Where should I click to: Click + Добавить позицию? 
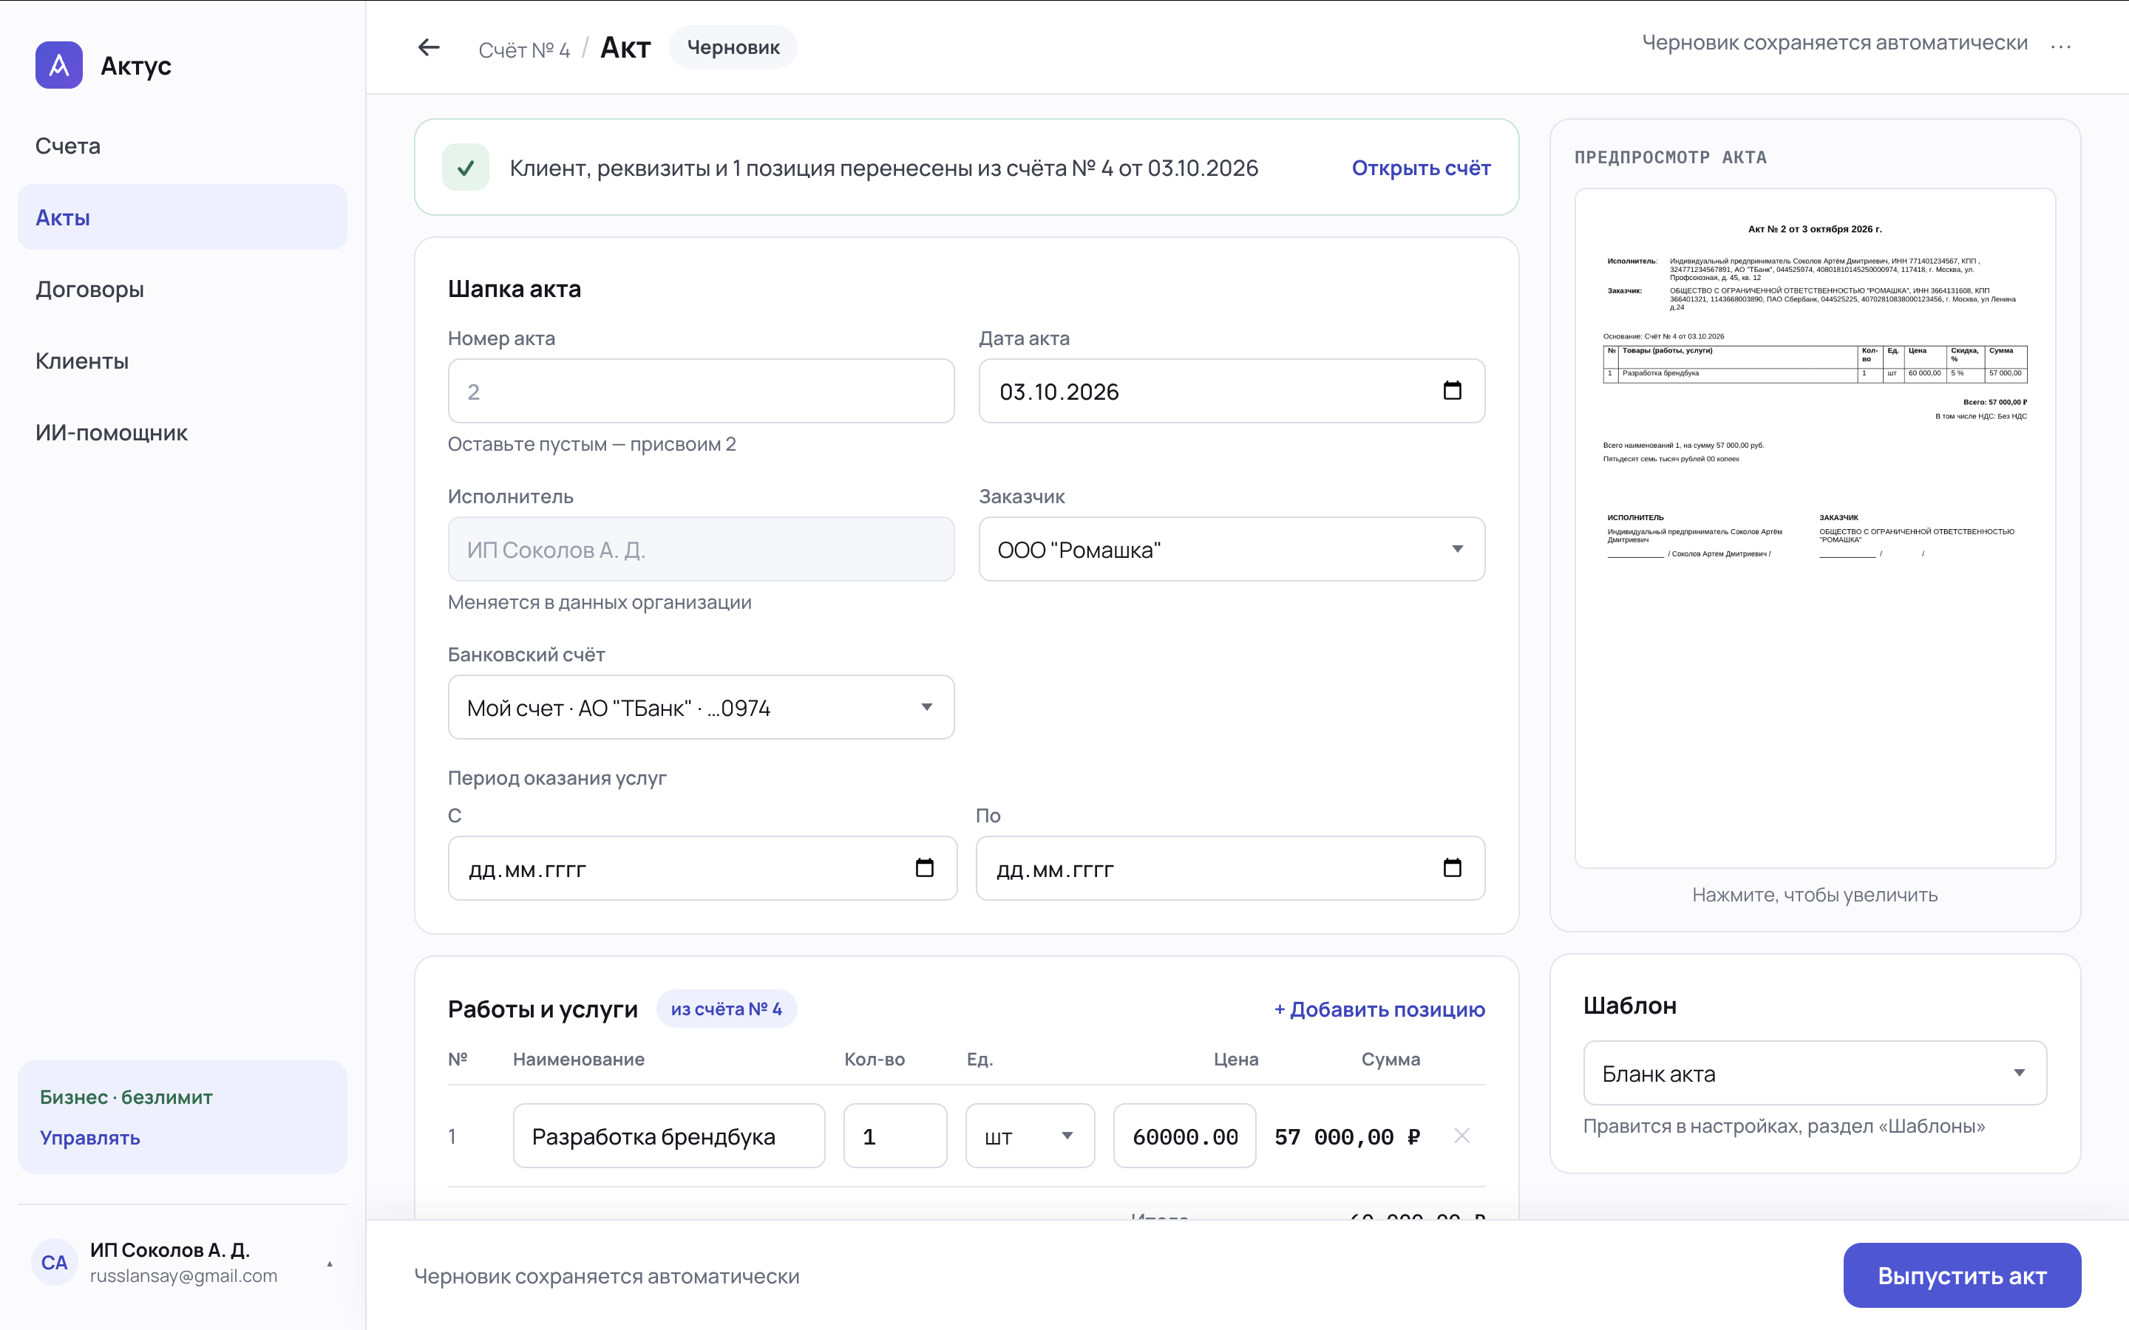point(1379,1009)
